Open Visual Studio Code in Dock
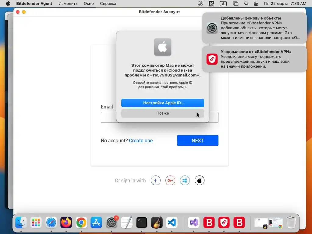Viewport: 312px width, 234px height. (x=172, y=222)
